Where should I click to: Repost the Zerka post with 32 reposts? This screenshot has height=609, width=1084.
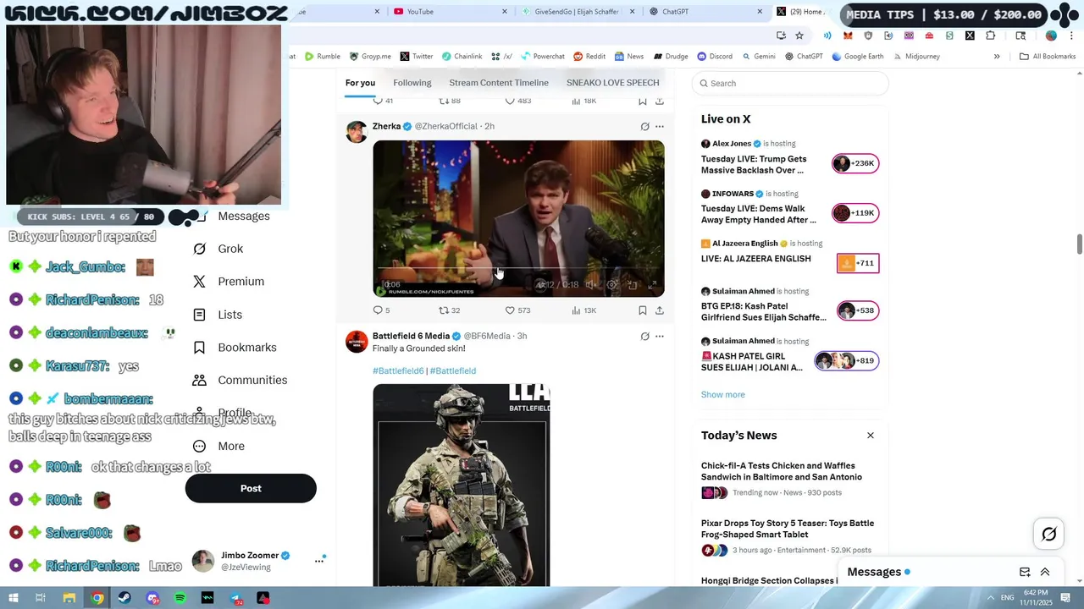[x=449, y=310]
